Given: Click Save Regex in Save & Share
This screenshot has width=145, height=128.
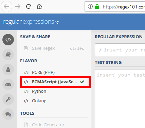Looking at the screenshot, I should [54, 48].
